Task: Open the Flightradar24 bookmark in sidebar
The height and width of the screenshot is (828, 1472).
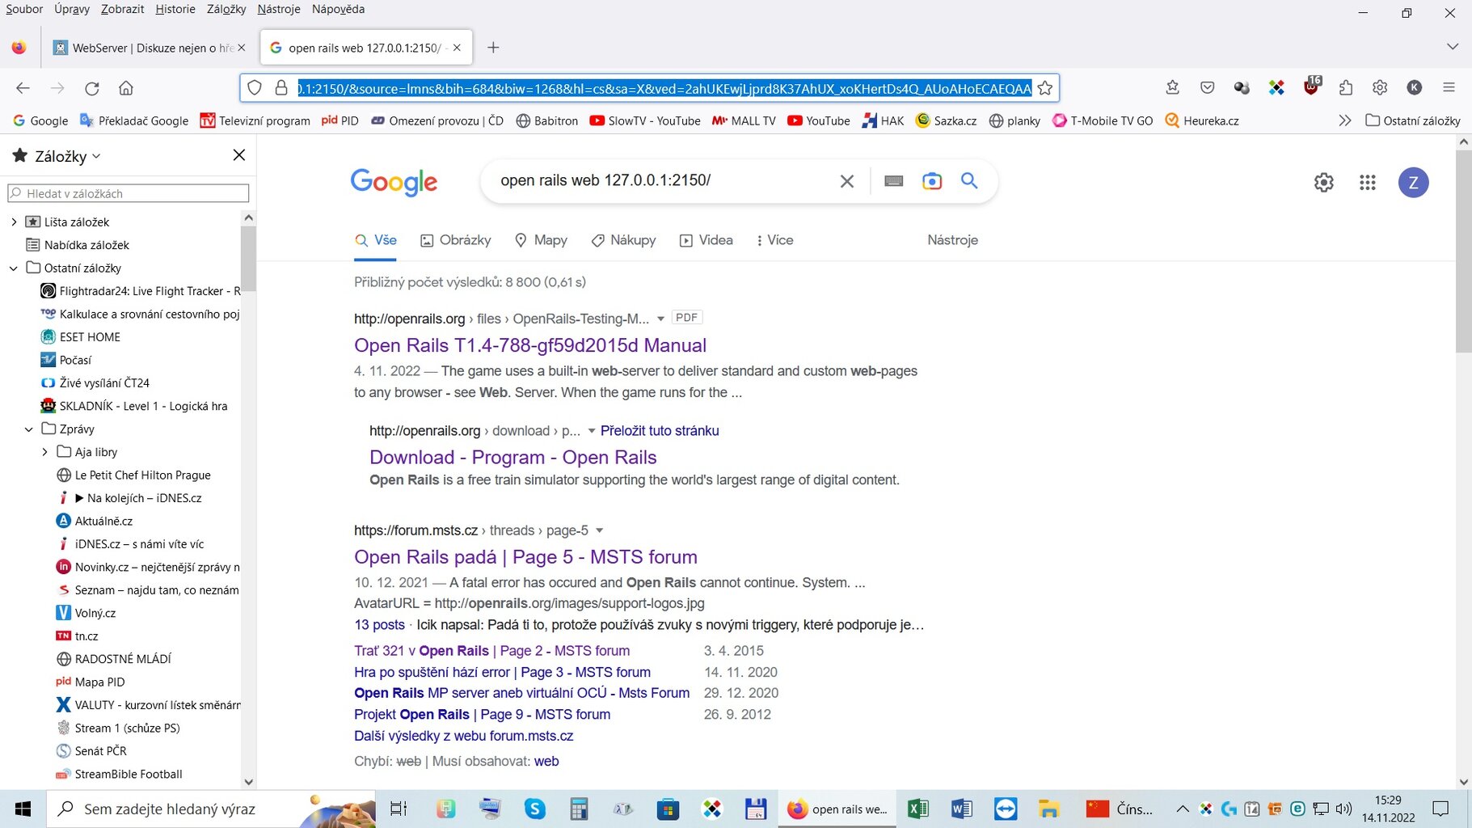Action: click(x=141, y=291)
